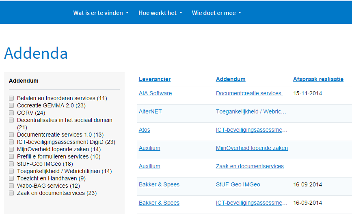Sort table by Leverancier column
Image resolution: width=352 pixels, height=214 pixels.
point(155,79)
